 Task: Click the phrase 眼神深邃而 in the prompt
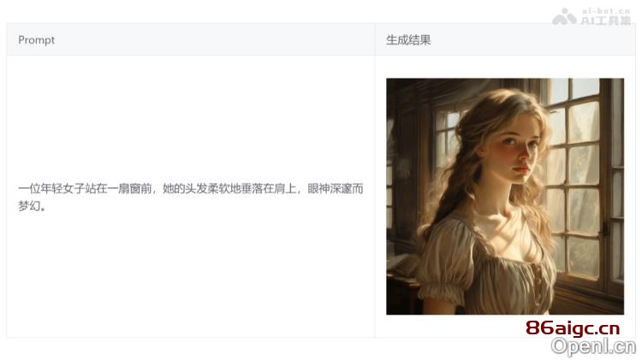pyautogui.click(x=336, y=189)
